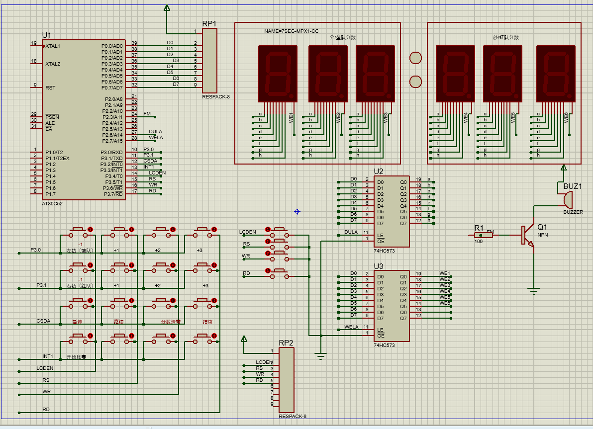Click the WELA net label at U3 LE pin
This screenshot has height=429, width=593.
351,327
